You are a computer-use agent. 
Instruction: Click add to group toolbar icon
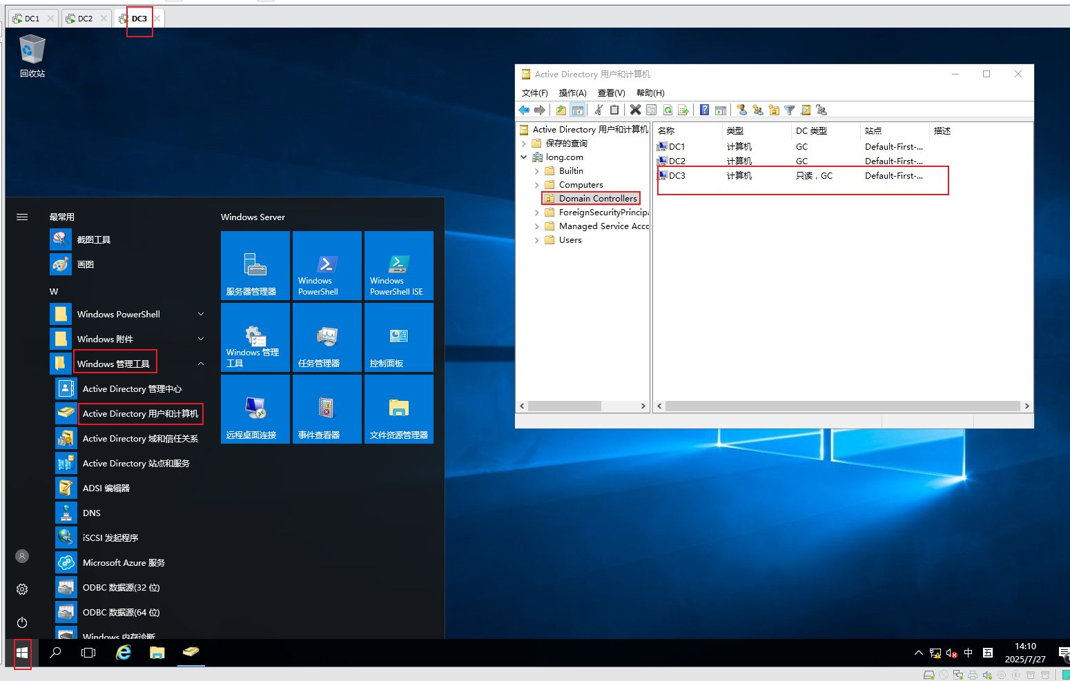821,110
